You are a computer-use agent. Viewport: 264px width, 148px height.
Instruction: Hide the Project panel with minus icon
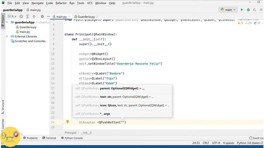coord(48,16)
